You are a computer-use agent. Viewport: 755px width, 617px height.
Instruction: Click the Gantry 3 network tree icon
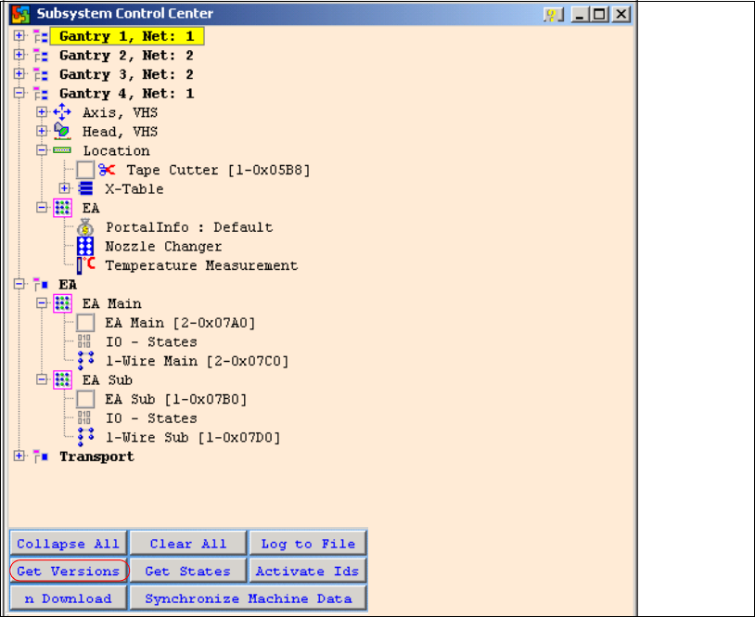tap(41, 74)
